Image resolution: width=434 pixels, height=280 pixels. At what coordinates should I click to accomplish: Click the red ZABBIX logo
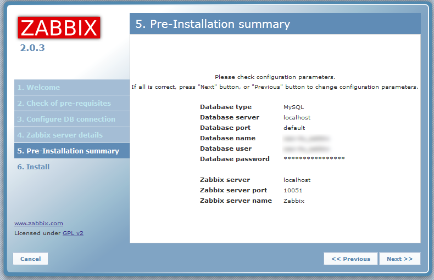click(59, 27)
